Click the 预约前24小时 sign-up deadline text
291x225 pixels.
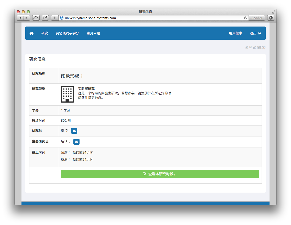(83, 152)
